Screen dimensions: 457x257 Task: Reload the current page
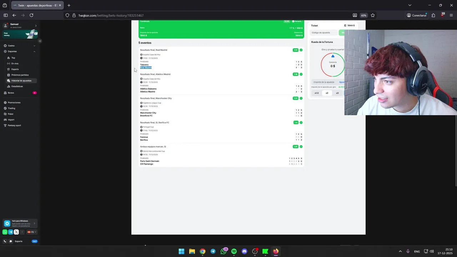click(31, 15)
